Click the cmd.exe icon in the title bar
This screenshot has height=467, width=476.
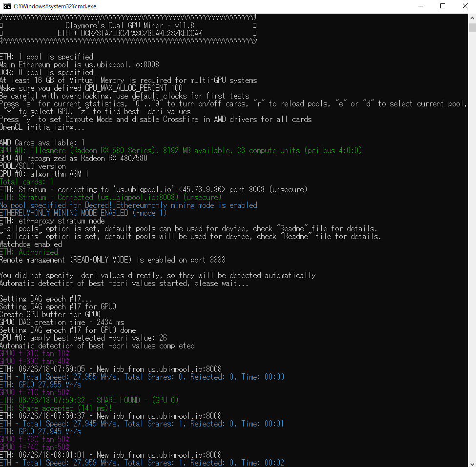click(7, 6)
